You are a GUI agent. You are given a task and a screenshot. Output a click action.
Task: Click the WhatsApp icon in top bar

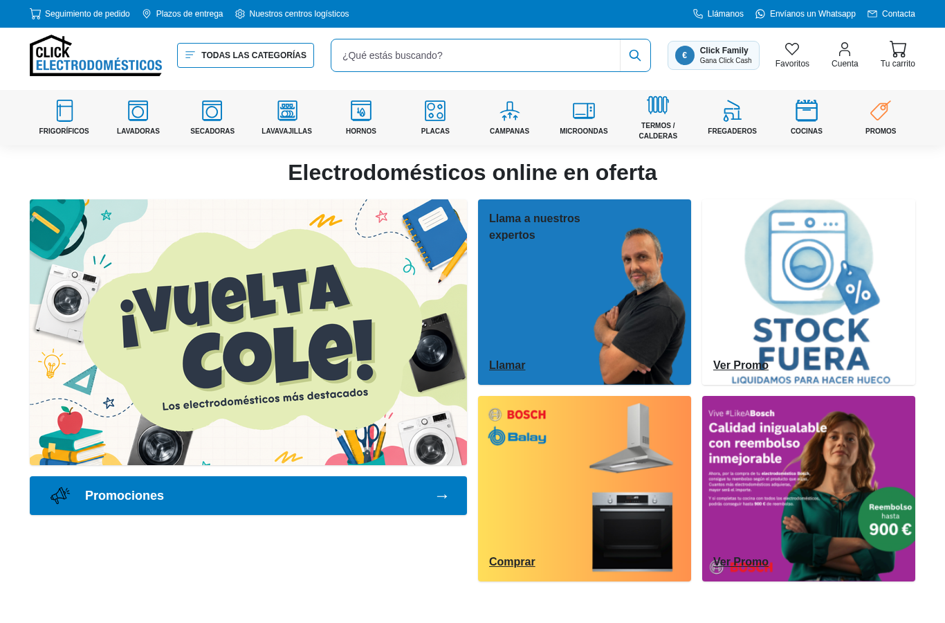tap(760, 14)
